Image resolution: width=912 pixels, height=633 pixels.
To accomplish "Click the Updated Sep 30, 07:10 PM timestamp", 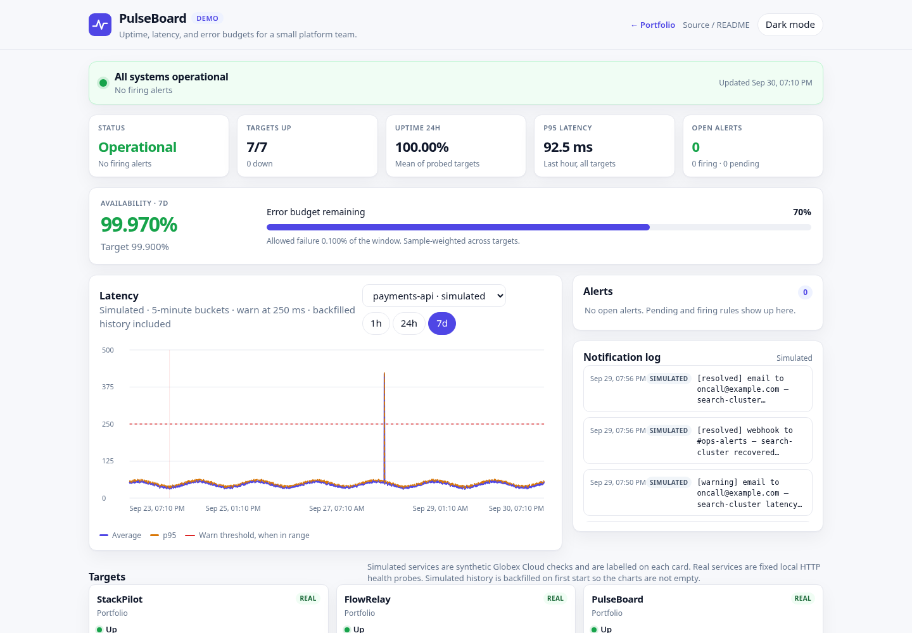I will [x=766, y=83].
